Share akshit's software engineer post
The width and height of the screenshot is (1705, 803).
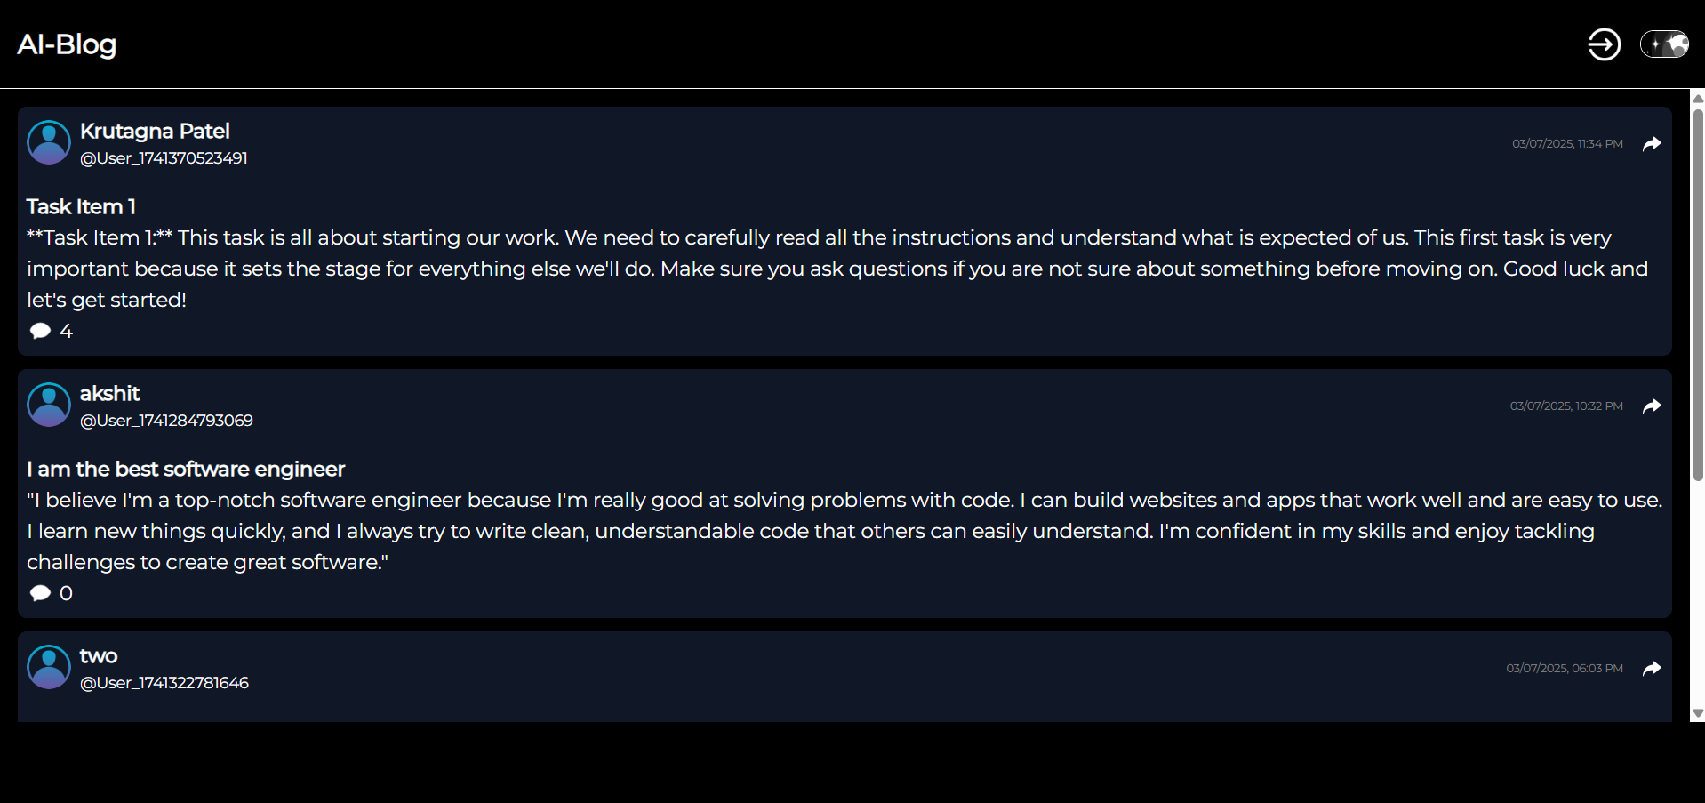coord(1652,406)
